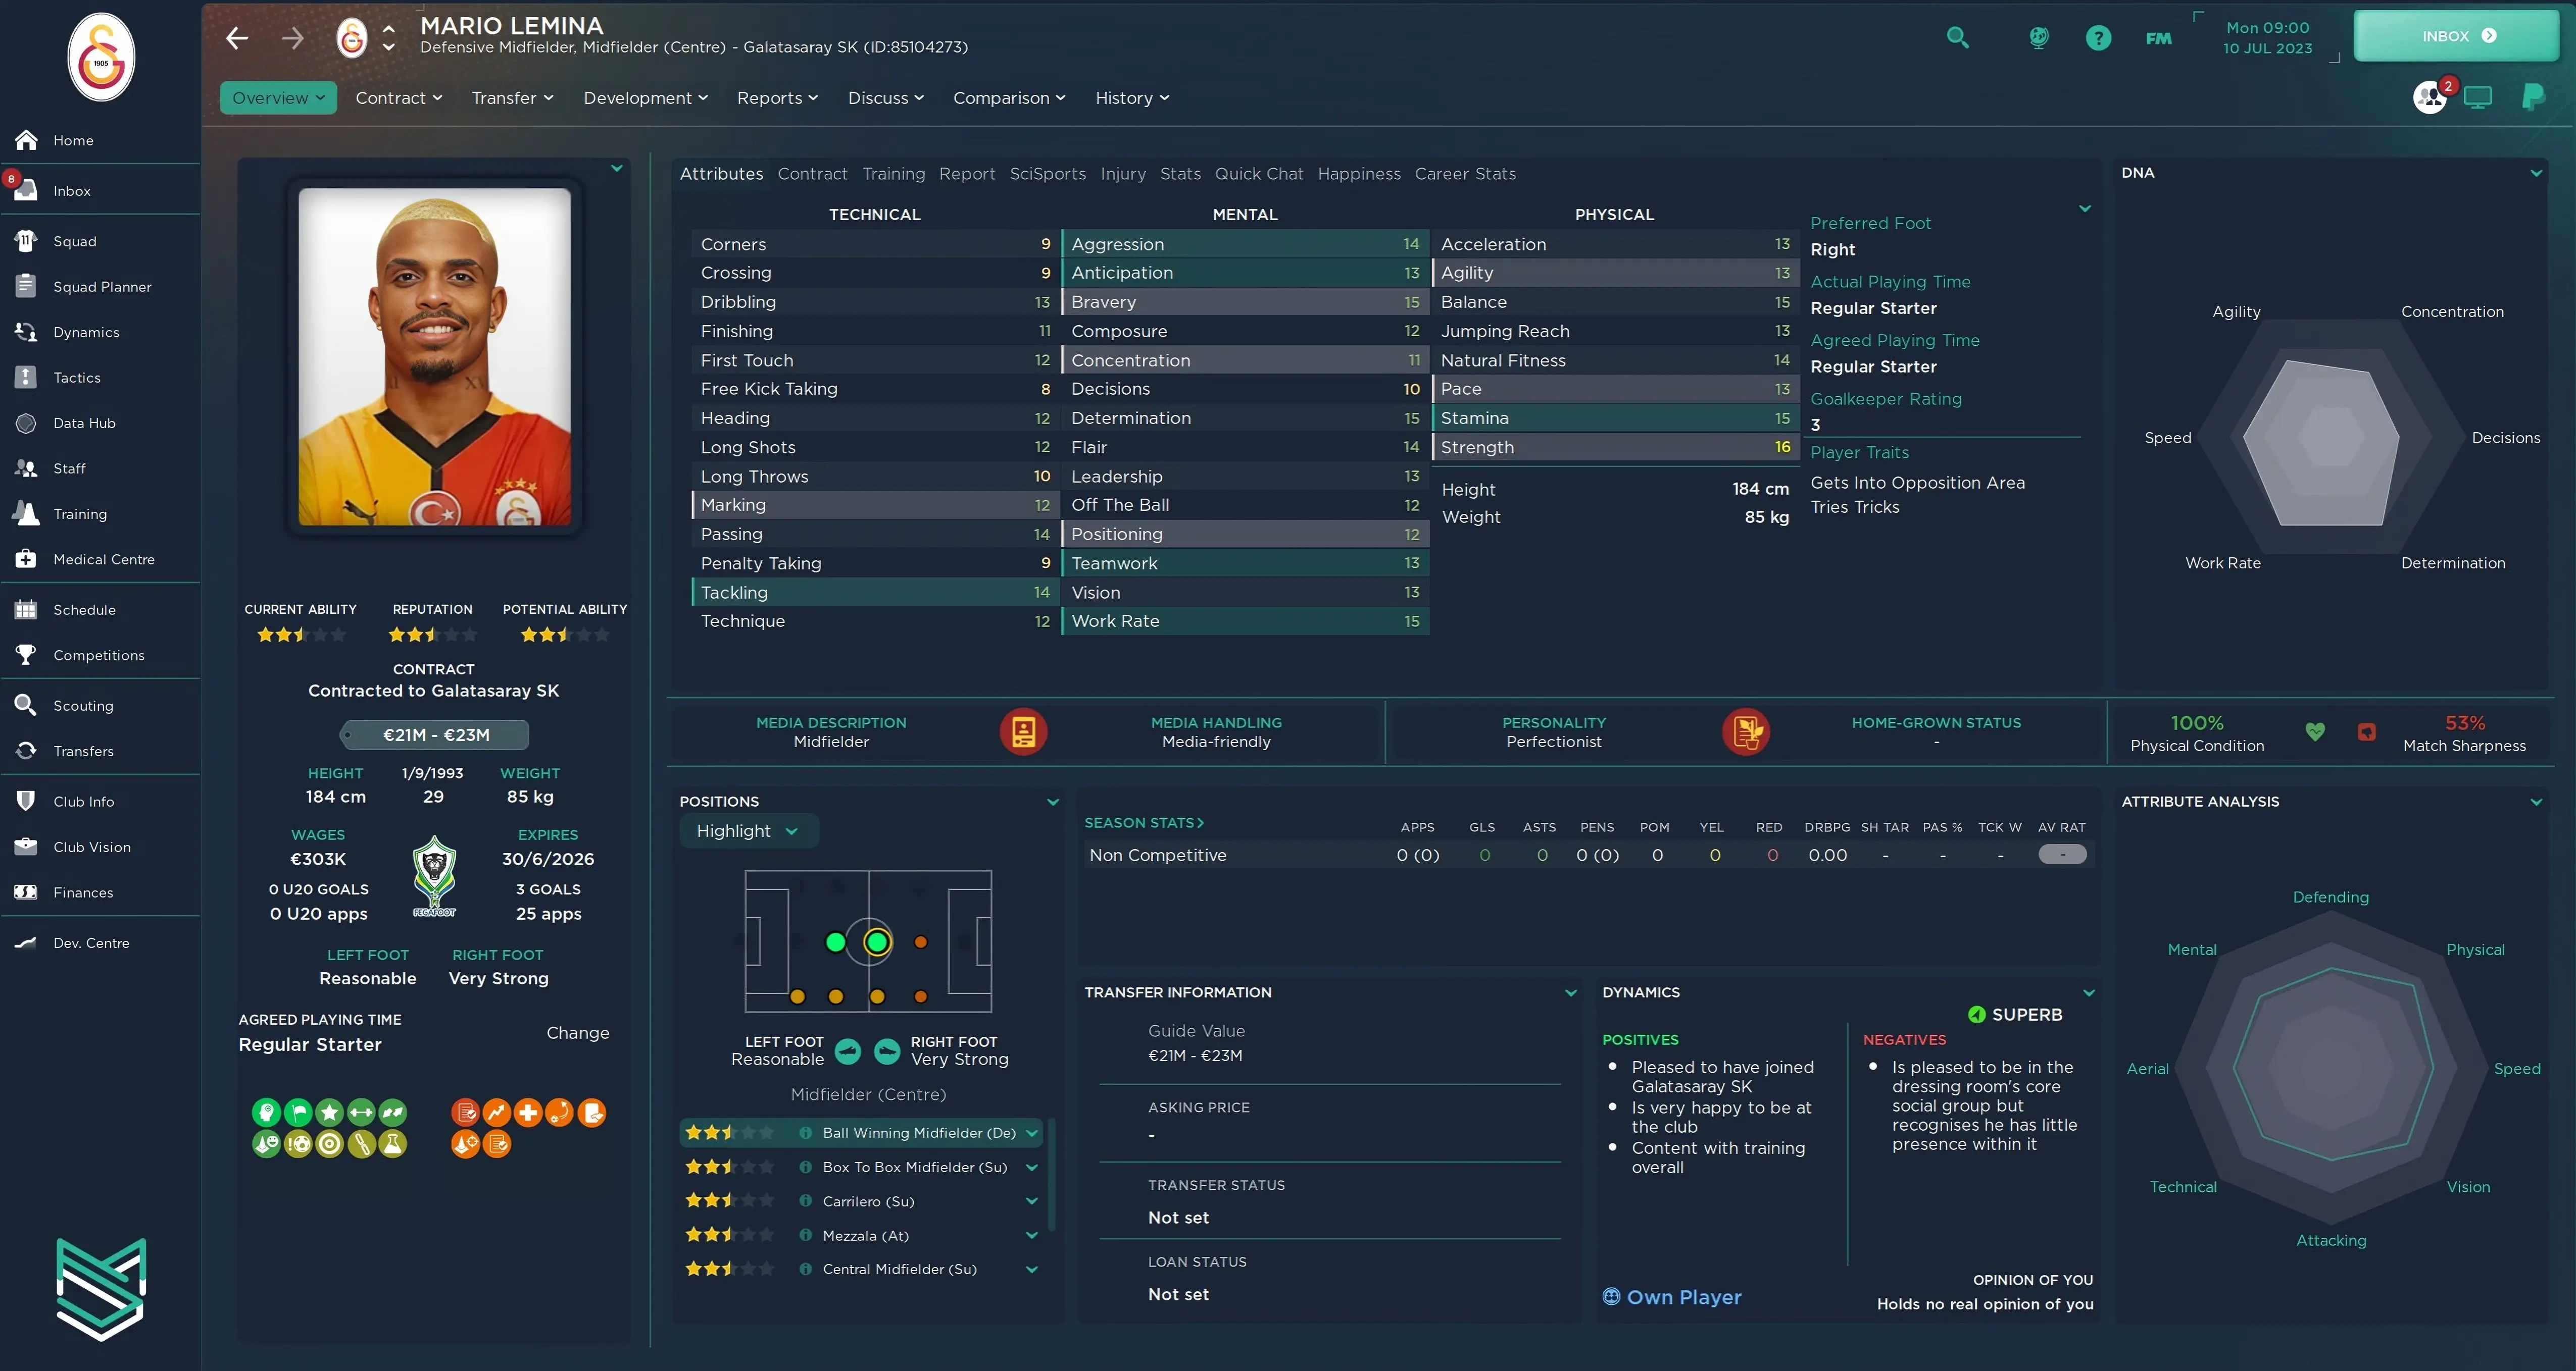Open the Season Stats link
The image size is (2576, 1371).
click(x=1144, y=822)
